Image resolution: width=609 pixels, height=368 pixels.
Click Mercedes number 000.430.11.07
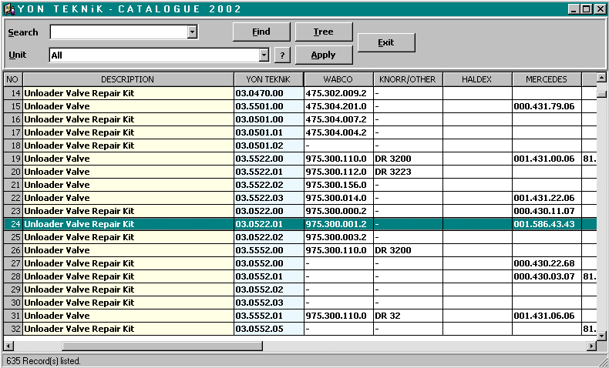[543, 211]
